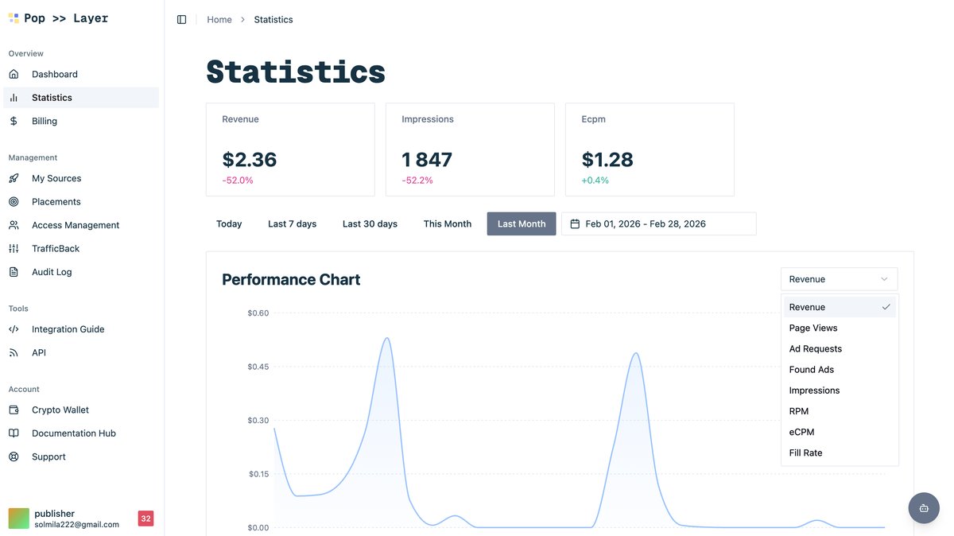Click the Home breadcrumb link
This screenshot has height=536, width=954.
(219, 18)
